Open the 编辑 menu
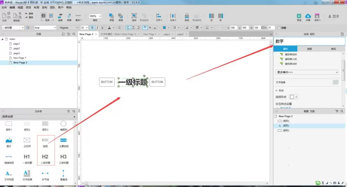Viewport: 347px width, 187px height. tap(12, 8)
